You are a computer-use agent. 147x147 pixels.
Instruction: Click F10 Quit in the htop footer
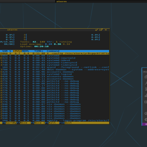click(65, 123)
